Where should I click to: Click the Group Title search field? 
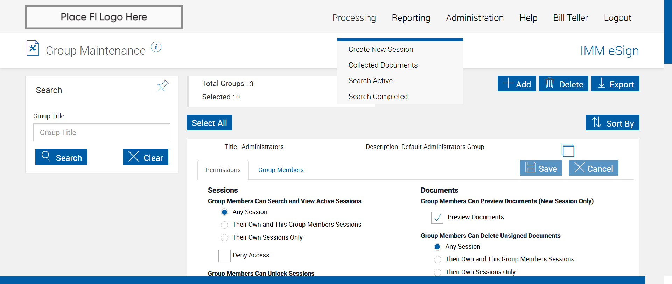pos(102,133)
